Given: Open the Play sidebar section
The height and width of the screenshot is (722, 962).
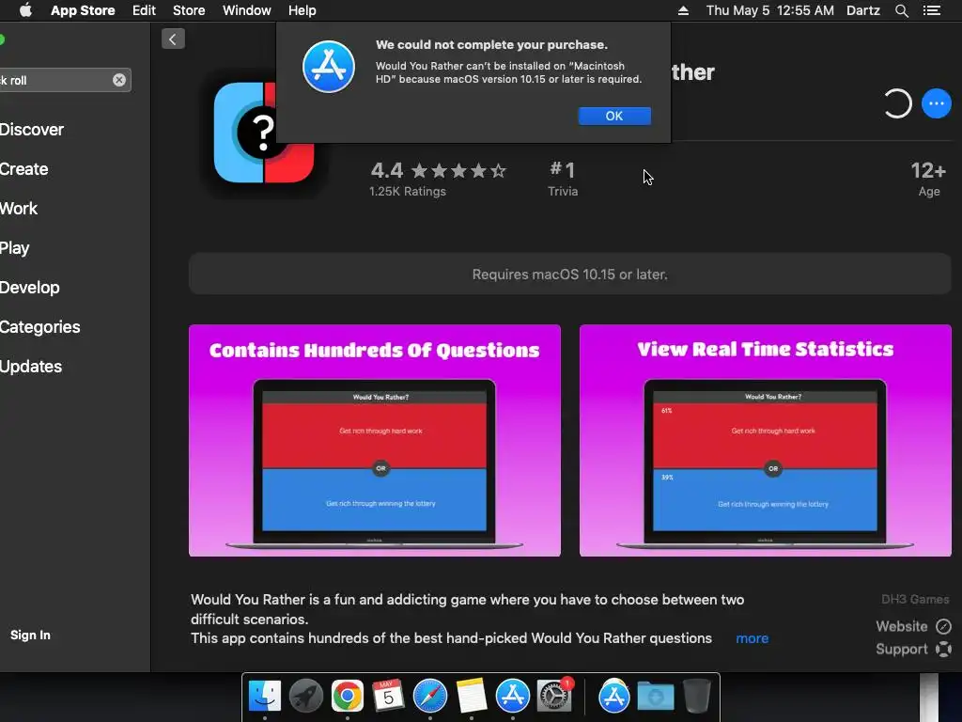Looking at the screenshot, I should (x=15, y=248).
